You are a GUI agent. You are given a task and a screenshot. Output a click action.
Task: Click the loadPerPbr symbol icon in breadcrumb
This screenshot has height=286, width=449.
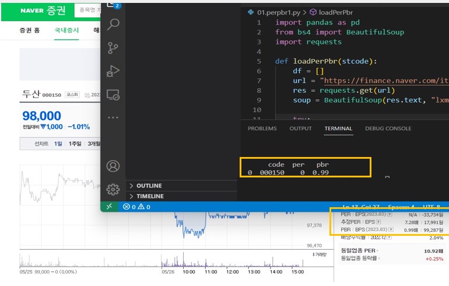click(x=313, y=12)
